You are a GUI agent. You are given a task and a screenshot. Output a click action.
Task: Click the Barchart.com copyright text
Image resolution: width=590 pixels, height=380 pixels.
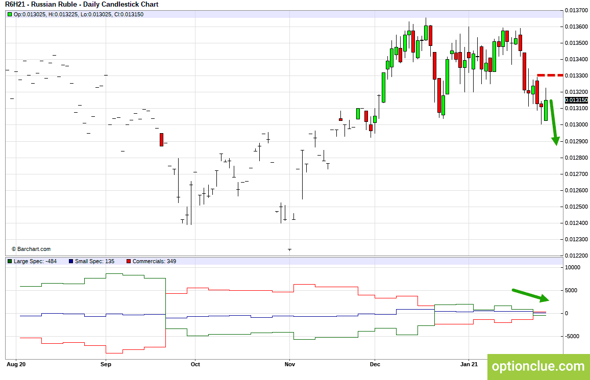pyautogui.click(x=31, y=249)
